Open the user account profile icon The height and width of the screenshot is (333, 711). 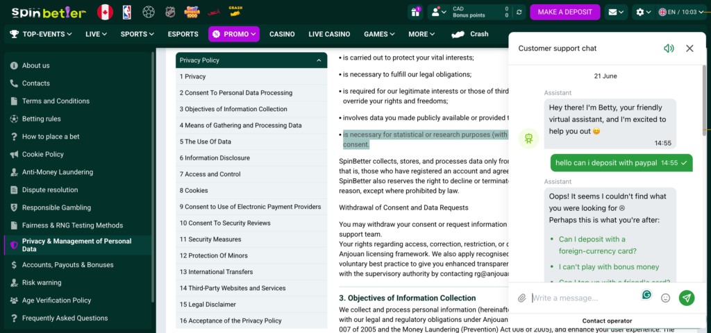[439, 12]
